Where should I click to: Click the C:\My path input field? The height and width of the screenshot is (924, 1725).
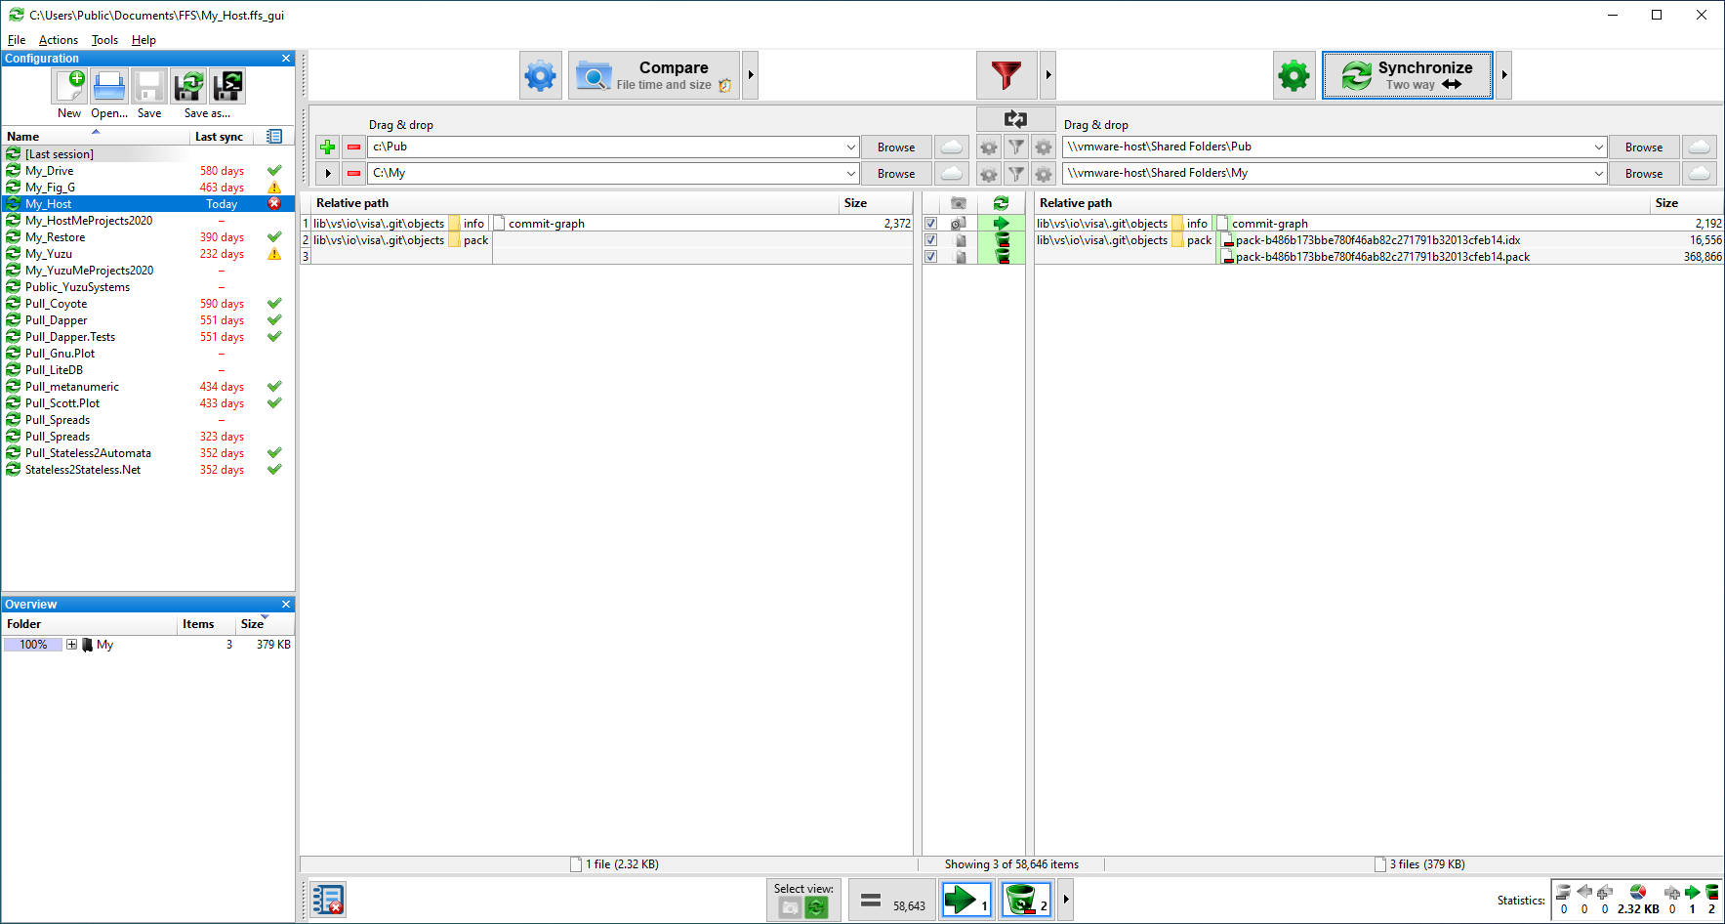coord(606,174)
